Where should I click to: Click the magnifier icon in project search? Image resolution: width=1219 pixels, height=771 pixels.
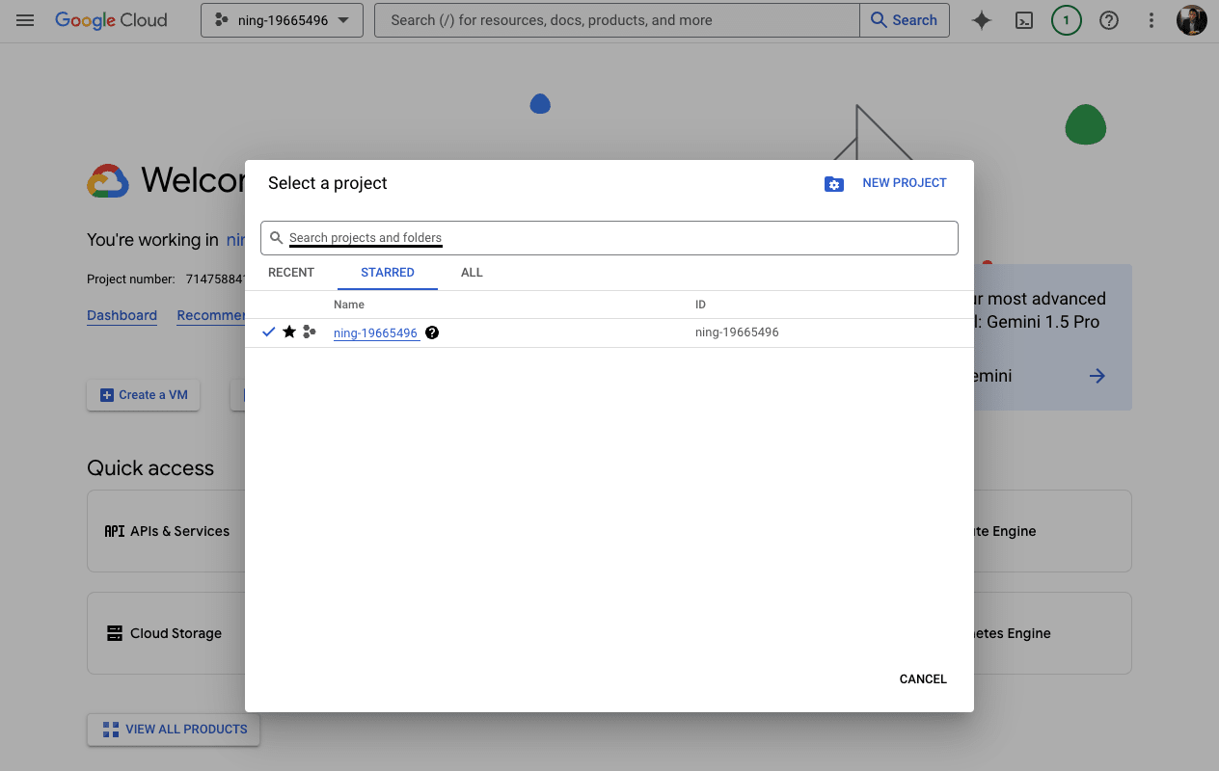(276, 238)
